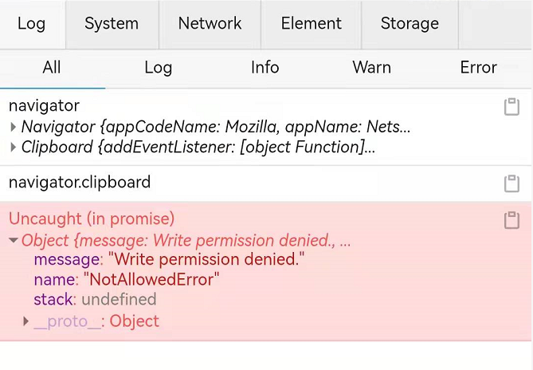
Task: Select the "Write permission denied." message value
Action: [206, 259]
